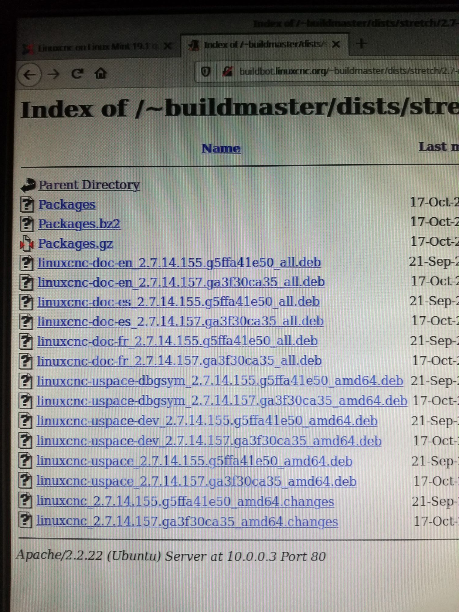This screenshot has height=612, width=459.
Task: Open the tracking protection shield icon
Action: 206,72
